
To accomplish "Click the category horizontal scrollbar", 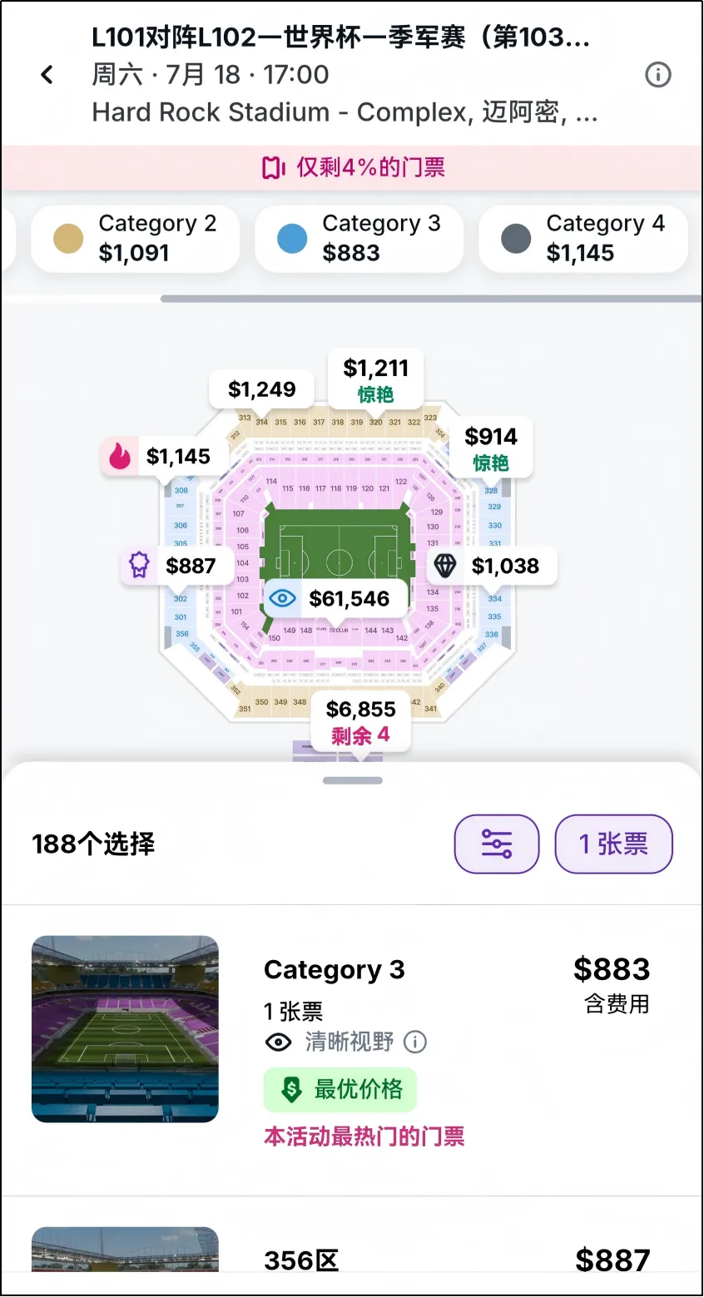I will point(431,299).
